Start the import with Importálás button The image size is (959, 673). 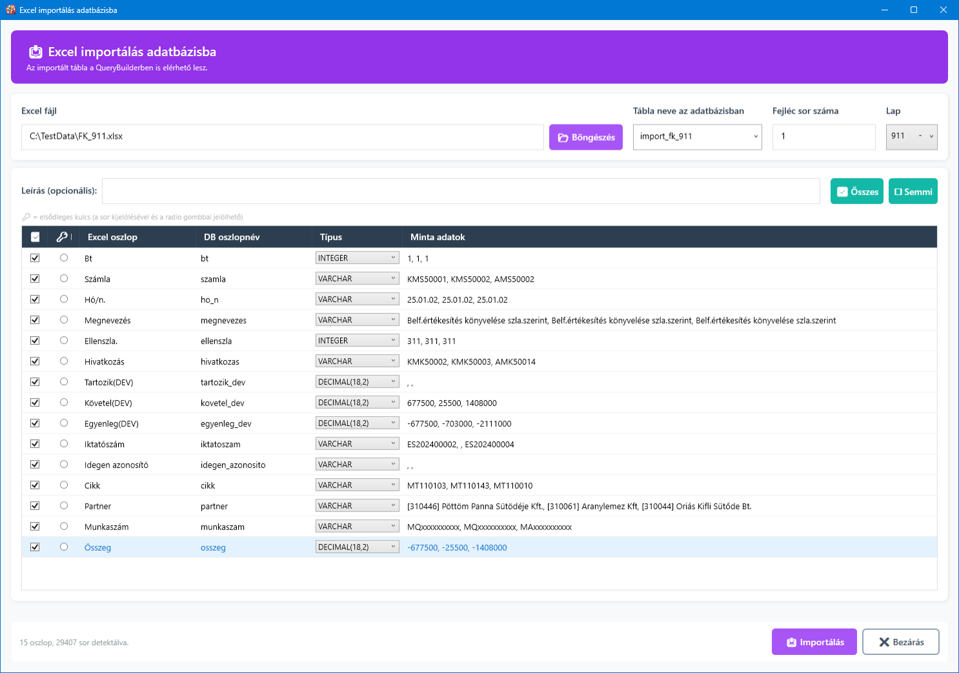click(814, 642)
